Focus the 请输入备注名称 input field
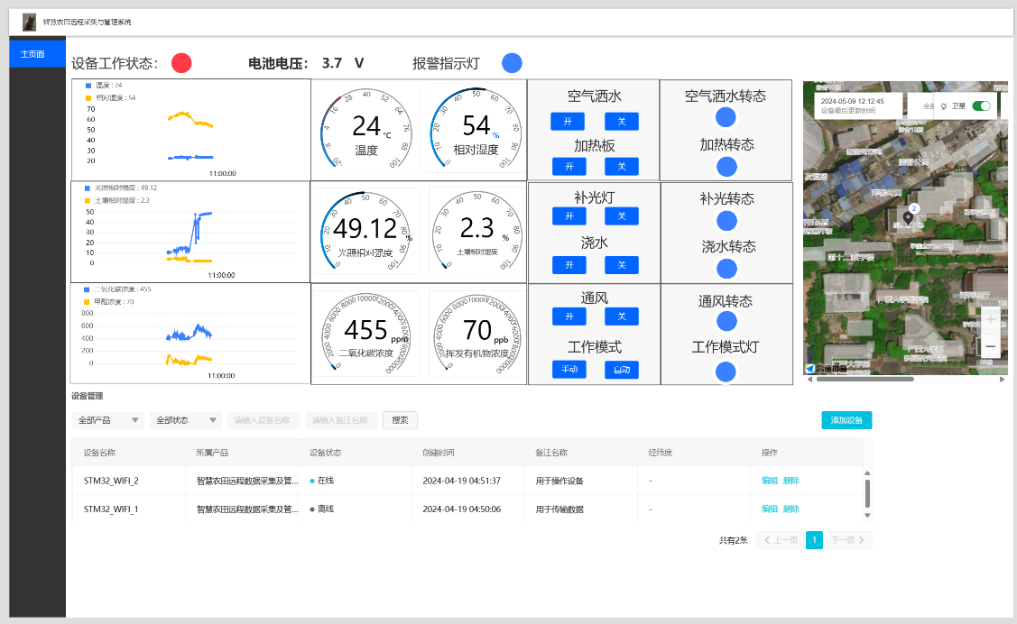The width and height of the screenshot is (1017, 624). click(x=341, y=420)
